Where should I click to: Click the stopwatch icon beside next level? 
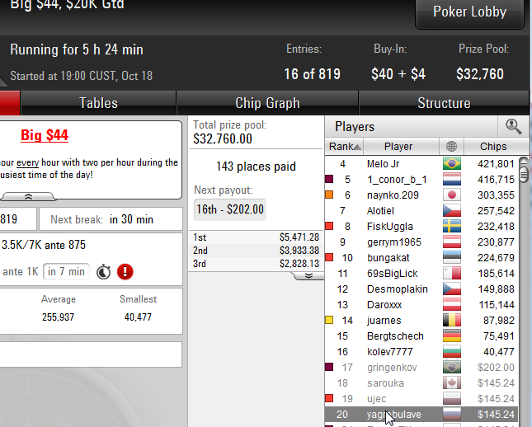(x=103, y=272)
